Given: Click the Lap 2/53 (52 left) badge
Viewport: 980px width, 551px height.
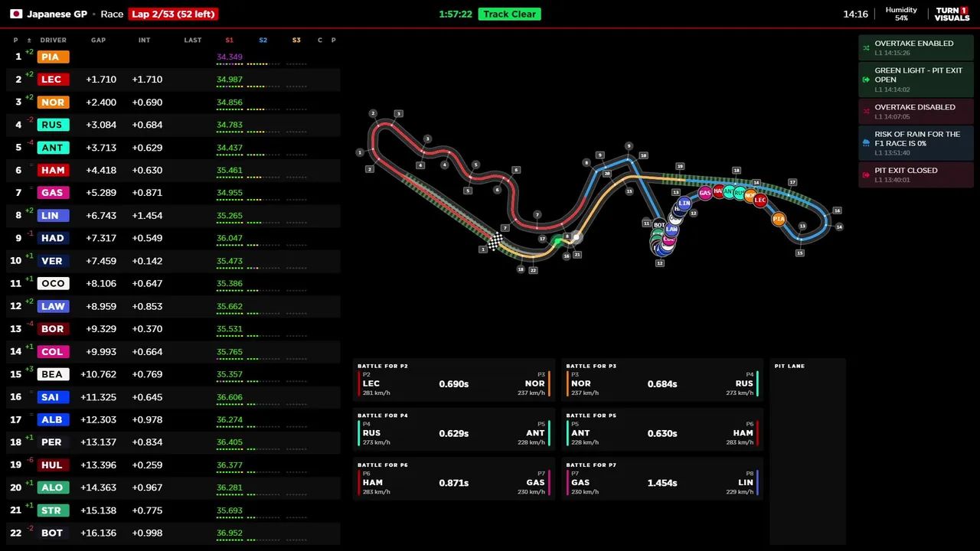Looking at the screenshot, I should (173, 14).
